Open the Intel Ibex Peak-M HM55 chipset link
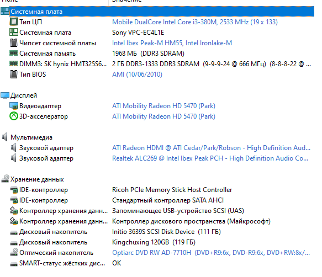 pyautogui.click(x=172, y=42)
